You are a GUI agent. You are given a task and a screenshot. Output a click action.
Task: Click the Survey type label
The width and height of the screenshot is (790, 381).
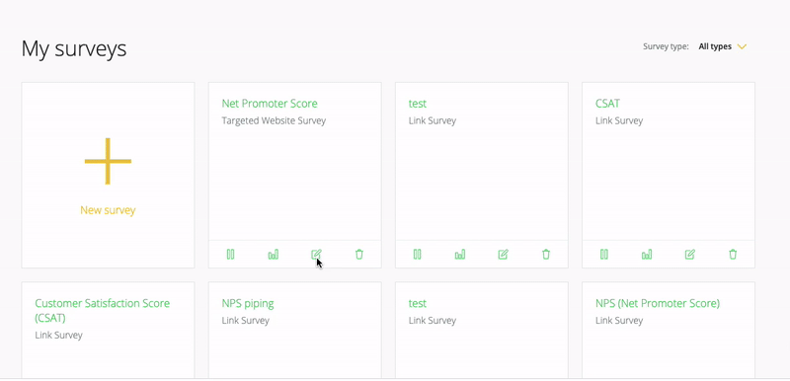pyautogui.click(x=666, y=46)
